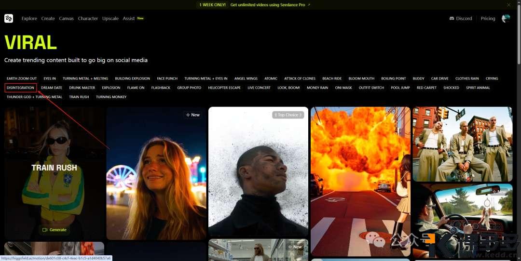This screenshot has height=261, width=521.
Task: Pick the SPIRIT ANIMAL tag
Action: point(478,88)
